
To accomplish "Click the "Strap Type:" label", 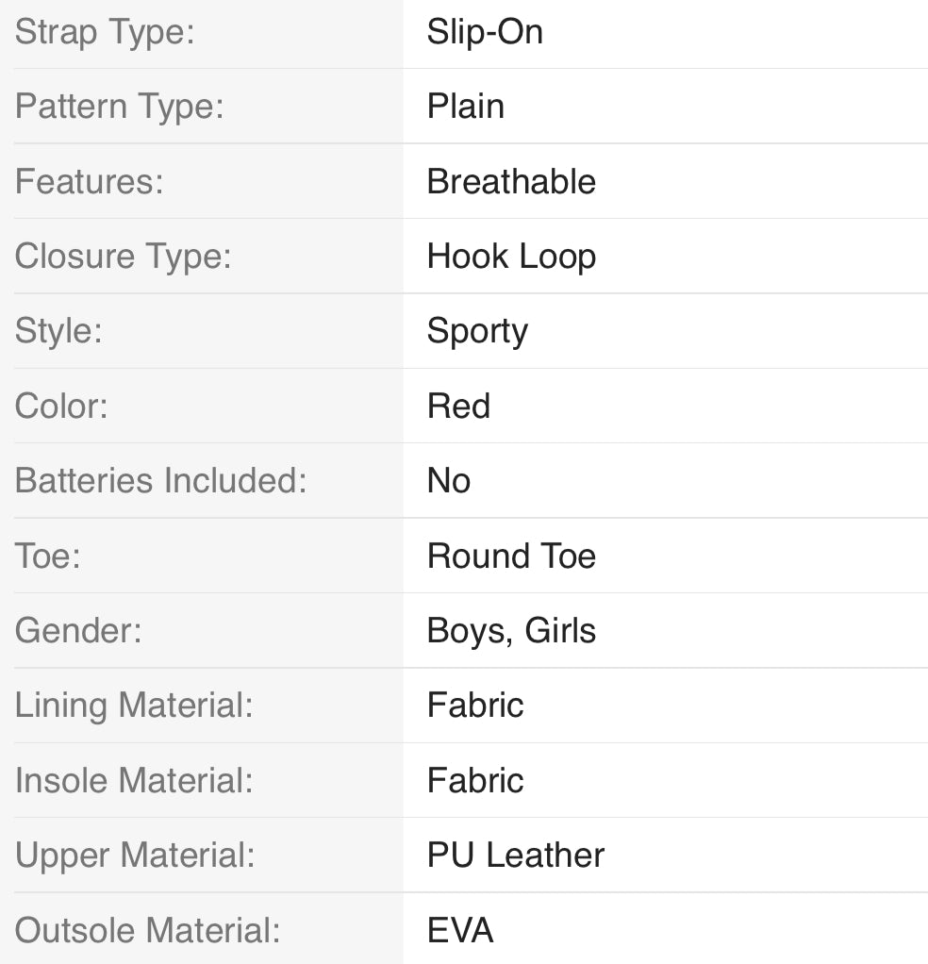I will point(105,32).
